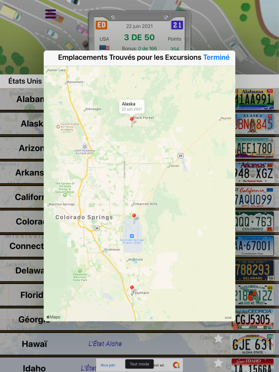The image size is (279, 372).
Task: Tap the Monument town label on map
Action: click(x=75, y=82)
